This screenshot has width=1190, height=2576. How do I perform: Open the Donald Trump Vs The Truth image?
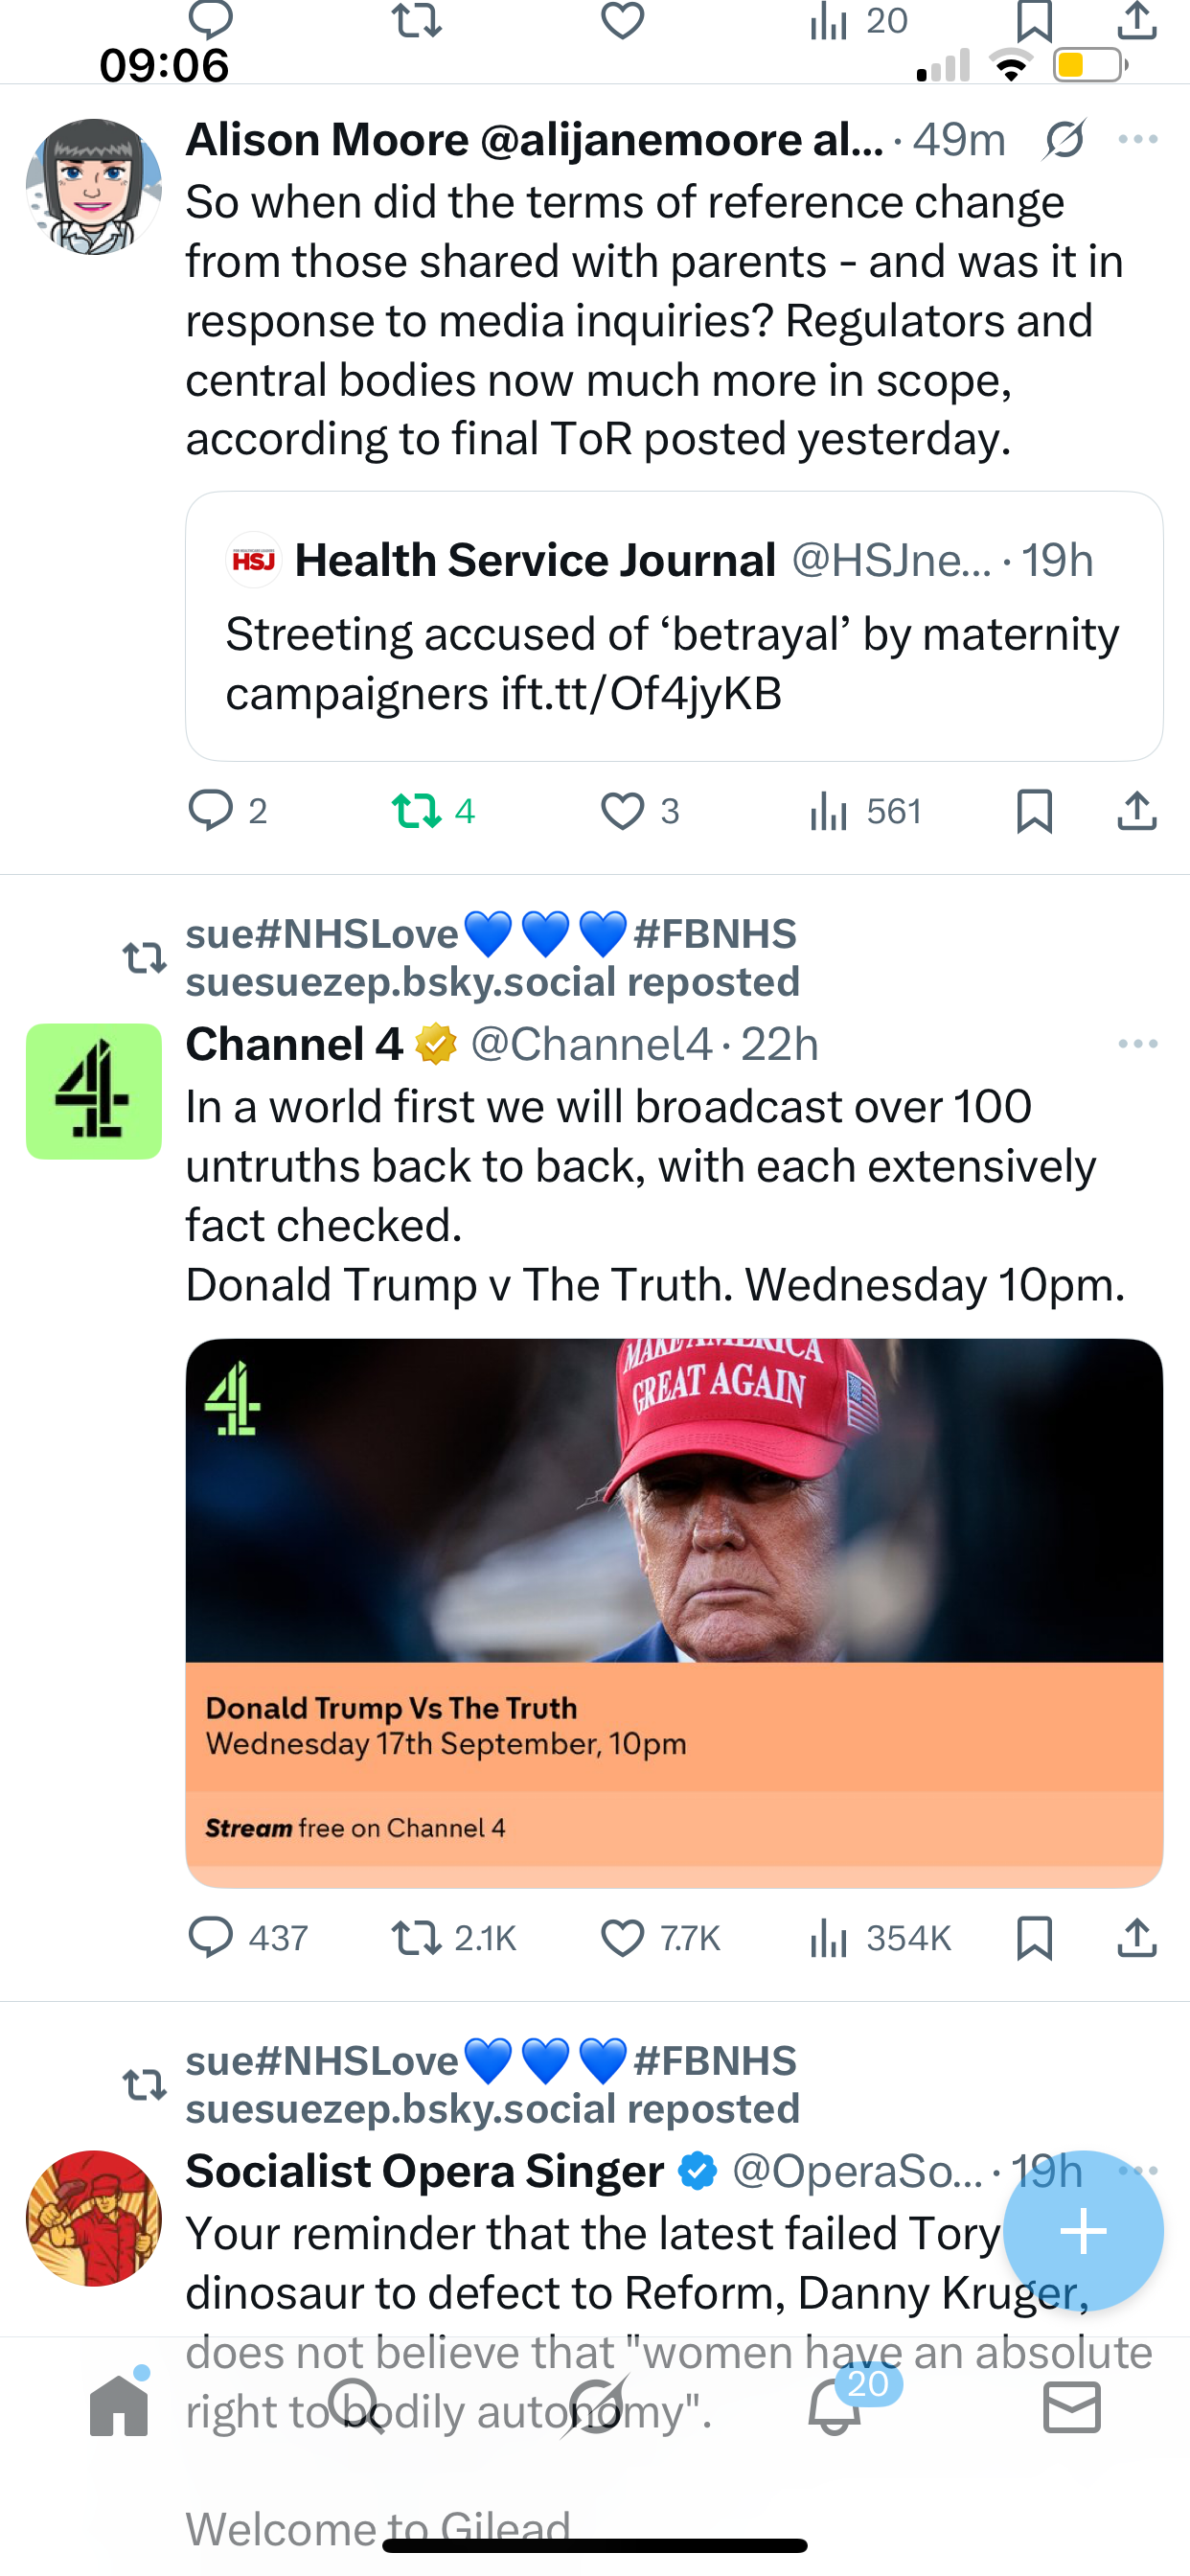(x=674, y=1610)
